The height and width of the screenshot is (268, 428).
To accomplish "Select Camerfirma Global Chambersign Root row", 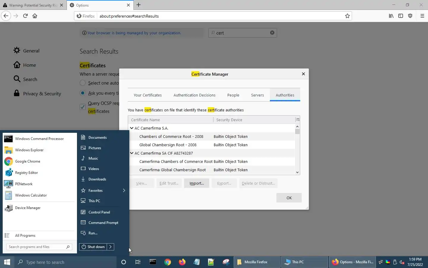I will (x=212, y=170).
